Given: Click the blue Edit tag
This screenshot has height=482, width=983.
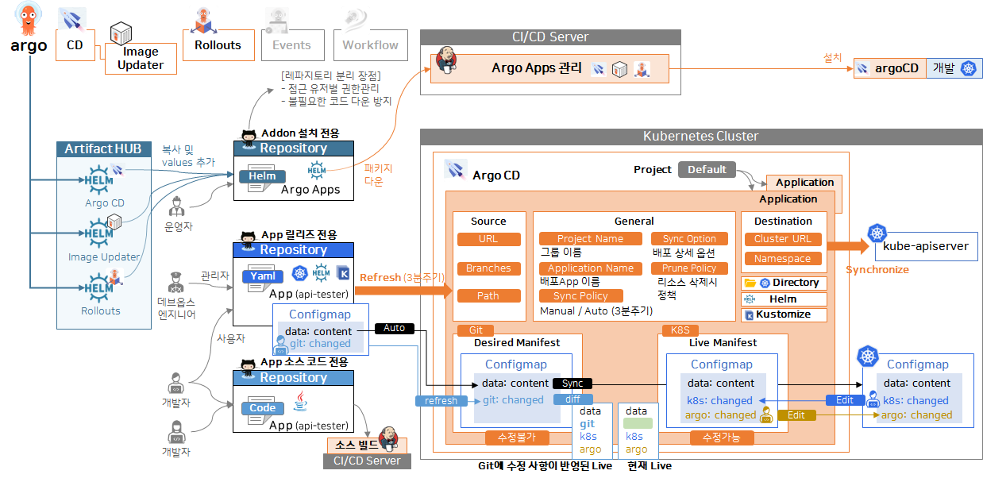Looking at the screenshot, I should (x=845, y=401).
